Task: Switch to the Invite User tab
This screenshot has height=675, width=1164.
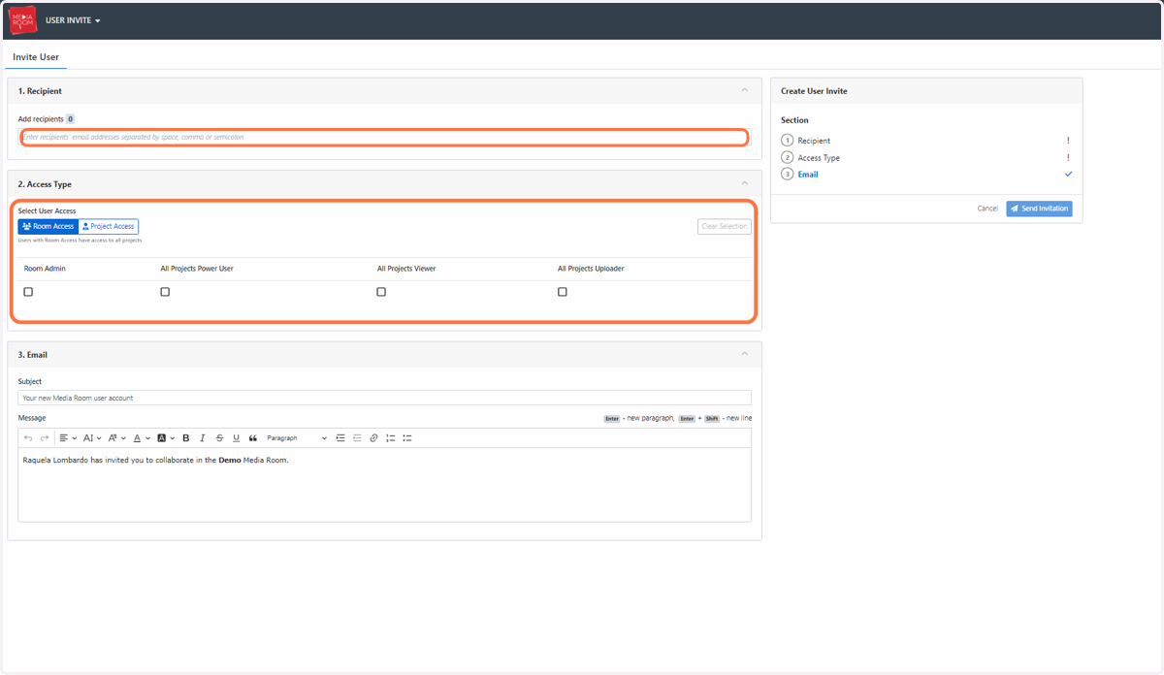Action: click(x=36, y=57)
